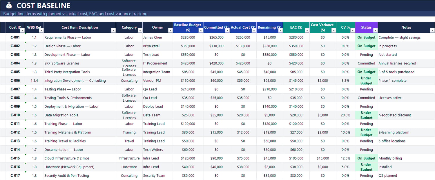Select the 'Requirements Phase — Labor' cell

80,37
